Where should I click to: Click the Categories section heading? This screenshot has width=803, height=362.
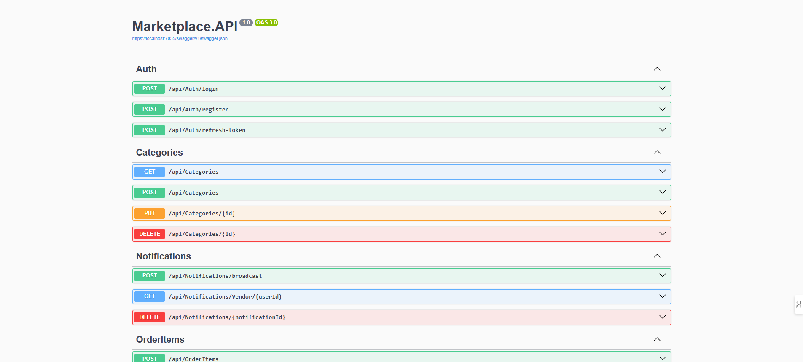(159, 153)
